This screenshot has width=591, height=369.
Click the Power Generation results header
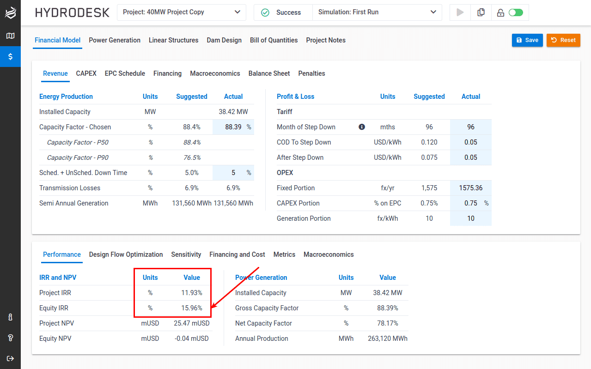tap(261, 278)
